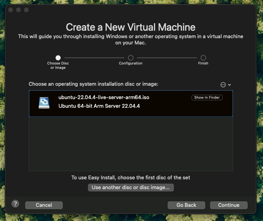Click Use another disc or disc image

coord(131,188)
